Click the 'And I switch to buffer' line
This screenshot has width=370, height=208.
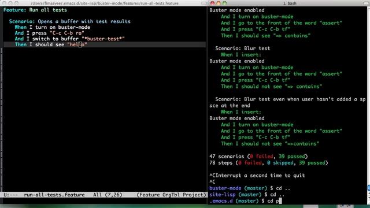pos(69,39)
